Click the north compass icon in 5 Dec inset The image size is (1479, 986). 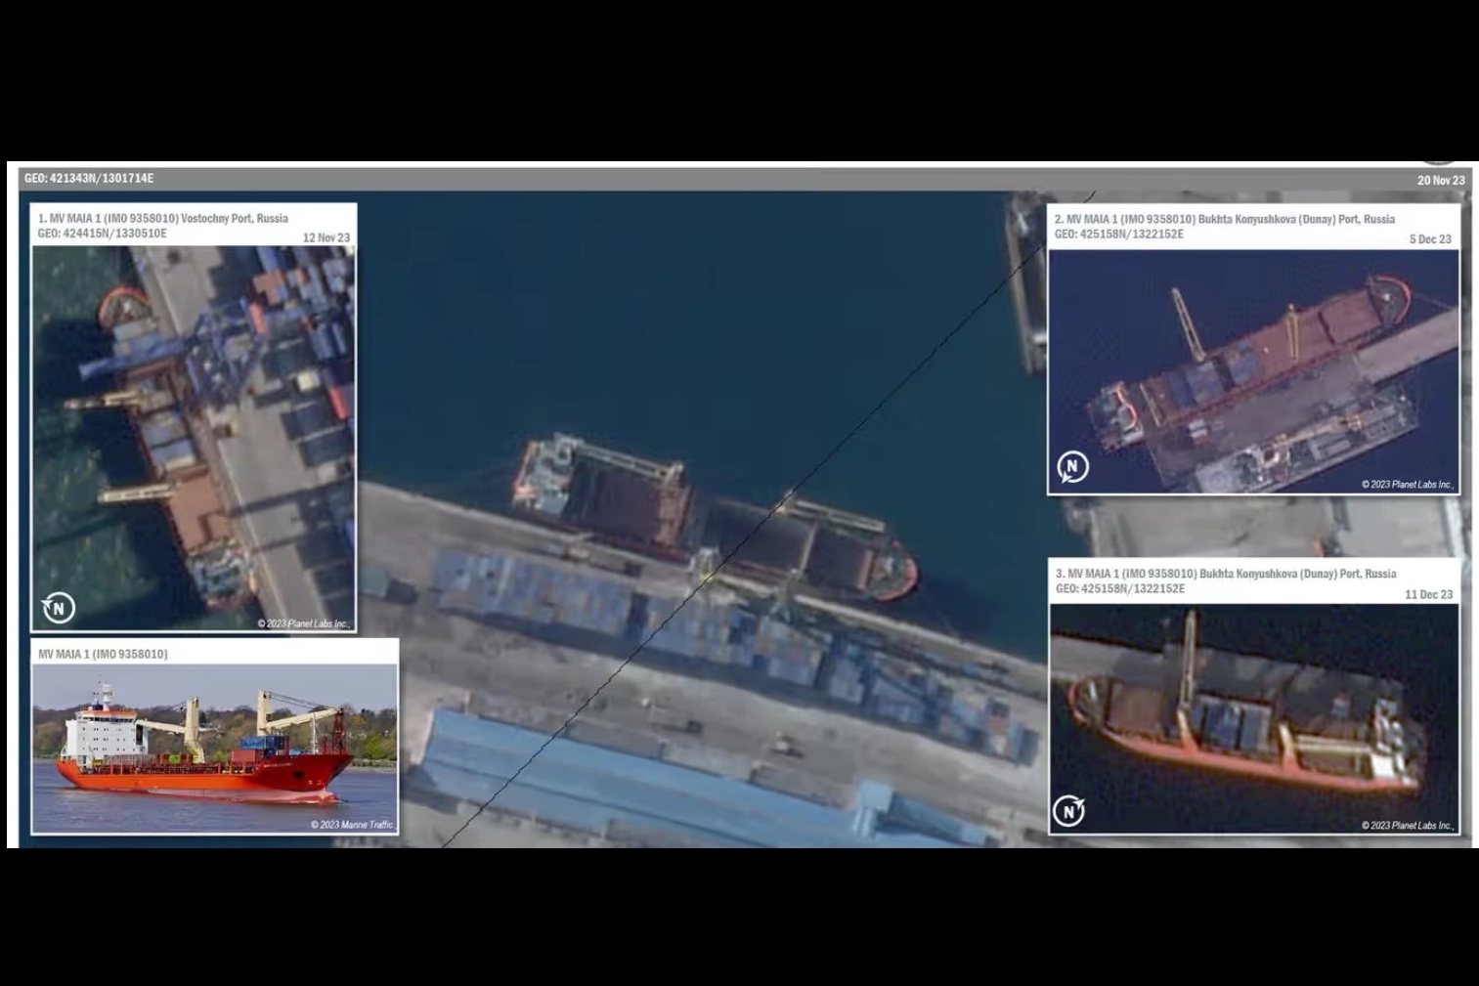(x=1072, y=467)
